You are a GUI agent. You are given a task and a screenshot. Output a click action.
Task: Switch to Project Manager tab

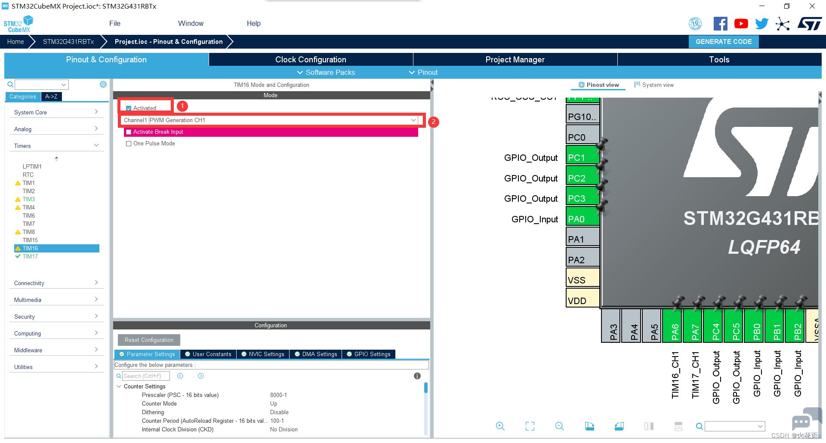515,59
